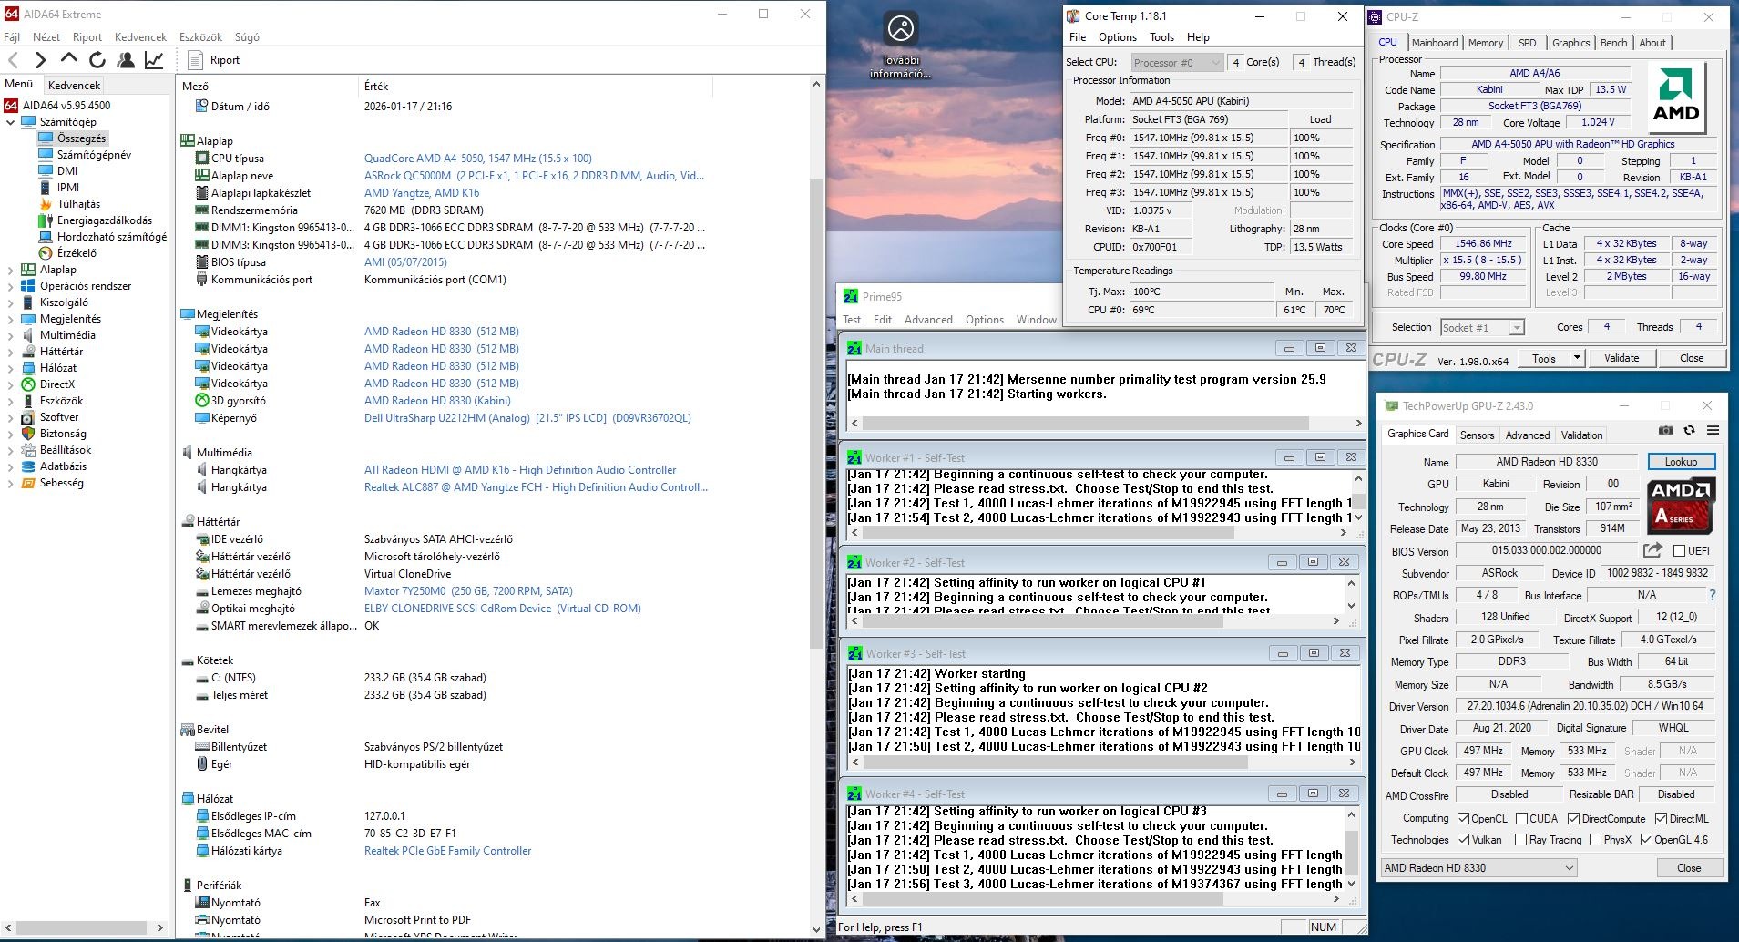Click the Validate button in CPU-Z

pos(1621,358)
